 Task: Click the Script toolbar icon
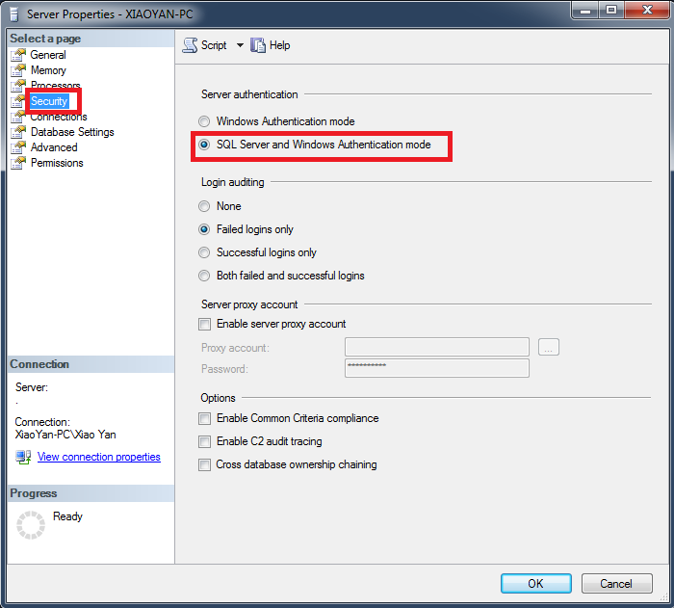[x=190, y=45]
